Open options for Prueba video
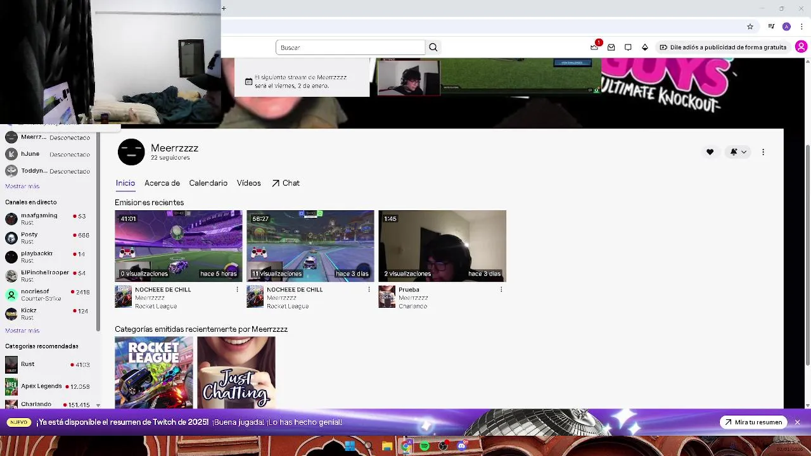The width and height of the screenshot is (811, 456). click(x=501, y=289)
